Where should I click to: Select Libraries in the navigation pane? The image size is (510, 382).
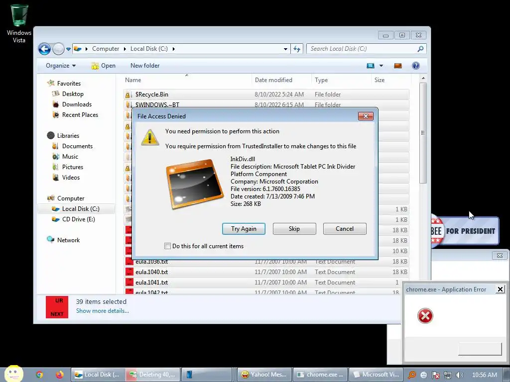(x=68, y=135)
